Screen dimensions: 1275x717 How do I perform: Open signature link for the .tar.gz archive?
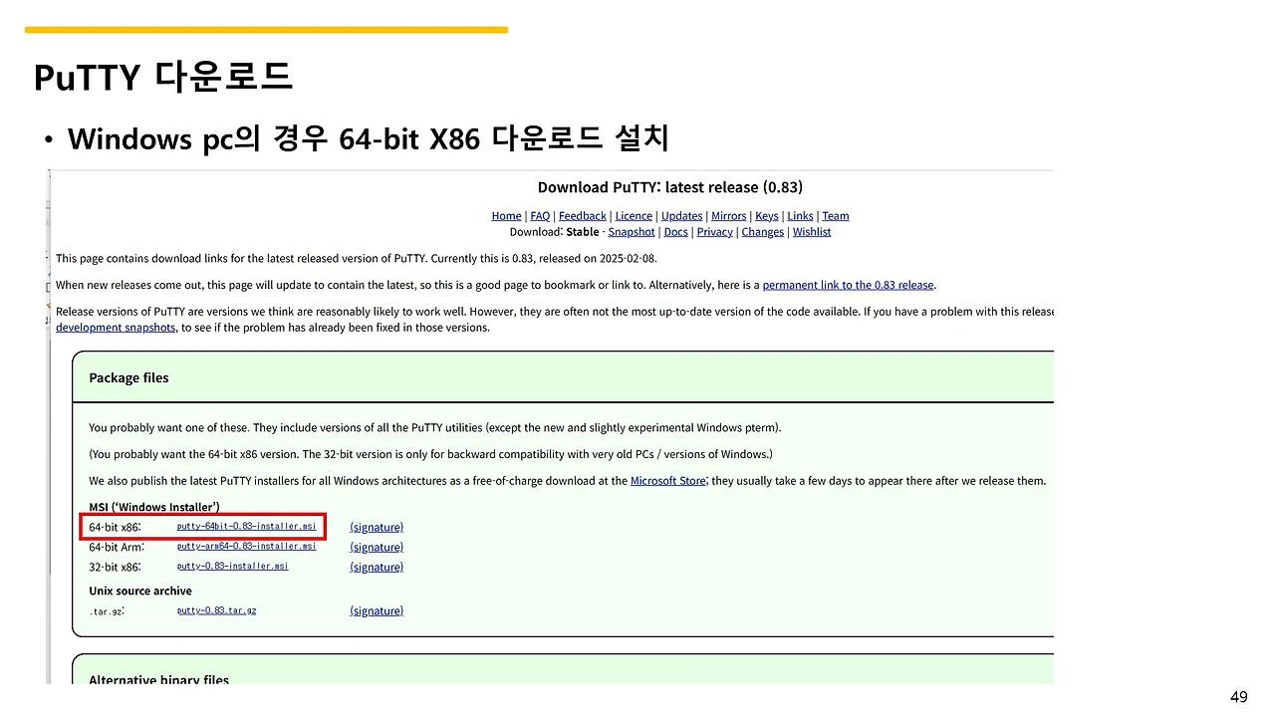[377, 610]
